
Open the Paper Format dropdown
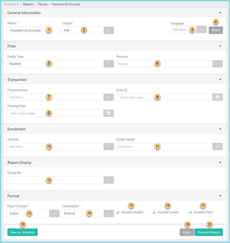point(54,213)
